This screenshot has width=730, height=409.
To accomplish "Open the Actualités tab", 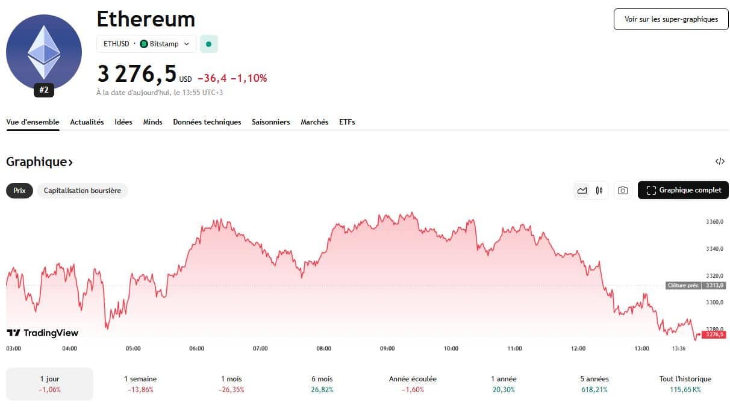I will click(87, 122).
